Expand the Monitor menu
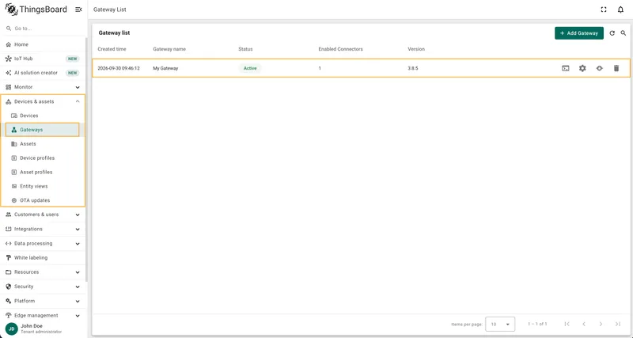Image resolution: width=633 pixels, height=338 pixels. coord(43,87)
